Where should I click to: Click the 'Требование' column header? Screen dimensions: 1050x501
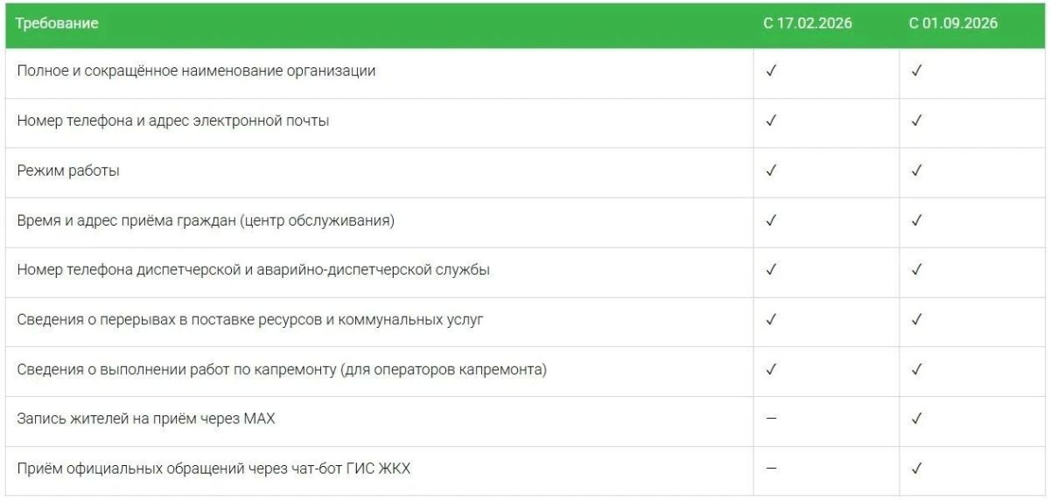[x=58, y=24]
